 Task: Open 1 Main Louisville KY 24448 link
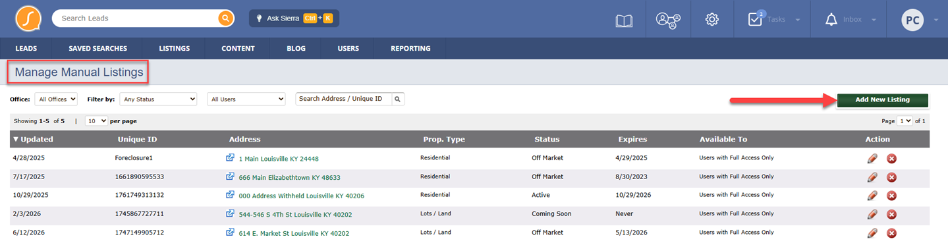(x=278, y=159)
